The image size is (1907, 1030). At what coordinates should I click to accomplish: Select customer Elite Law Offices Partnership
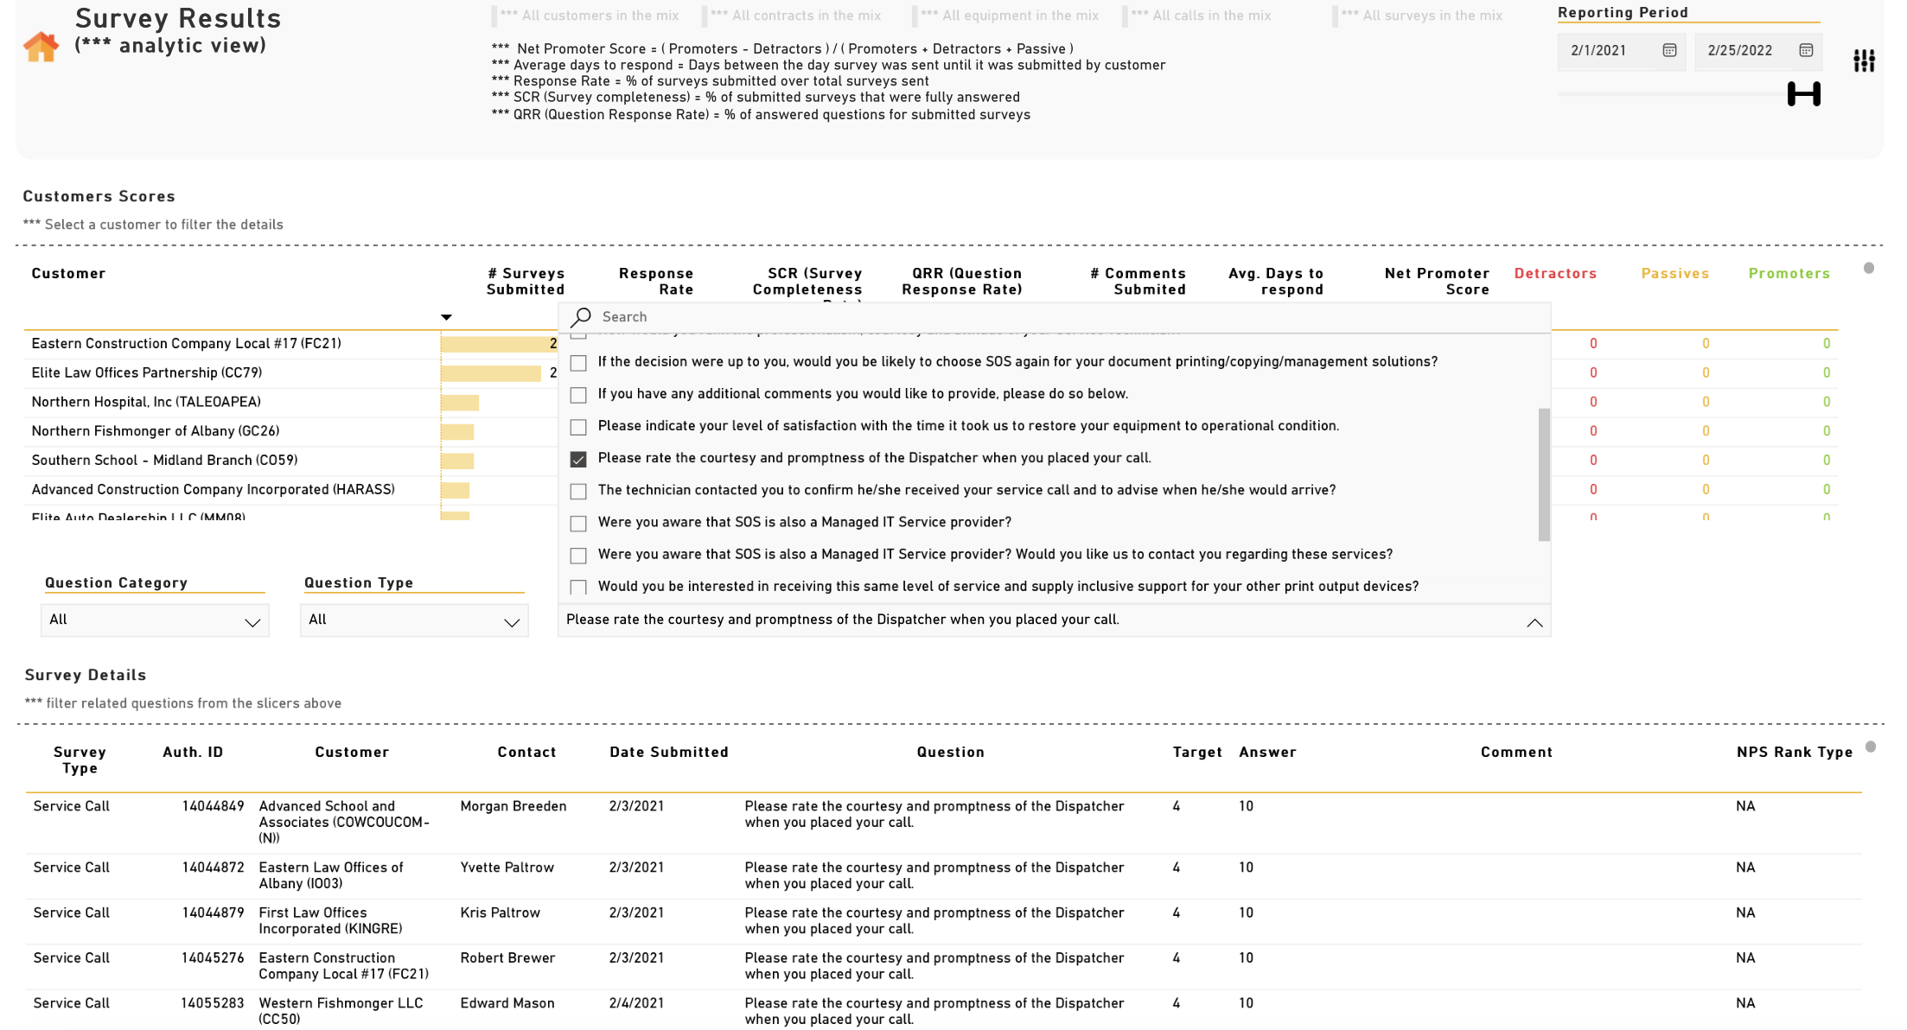tap(146, 373)
